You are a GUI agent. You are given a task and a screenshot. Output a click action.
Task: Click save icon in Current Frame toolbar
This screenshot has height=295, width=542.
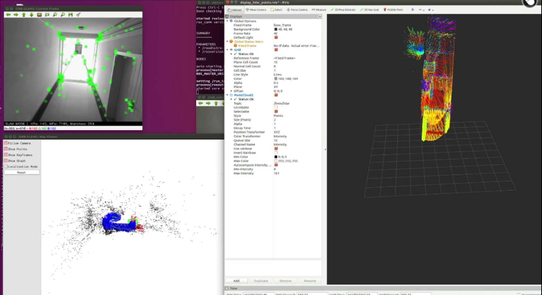tap(70, 15)
